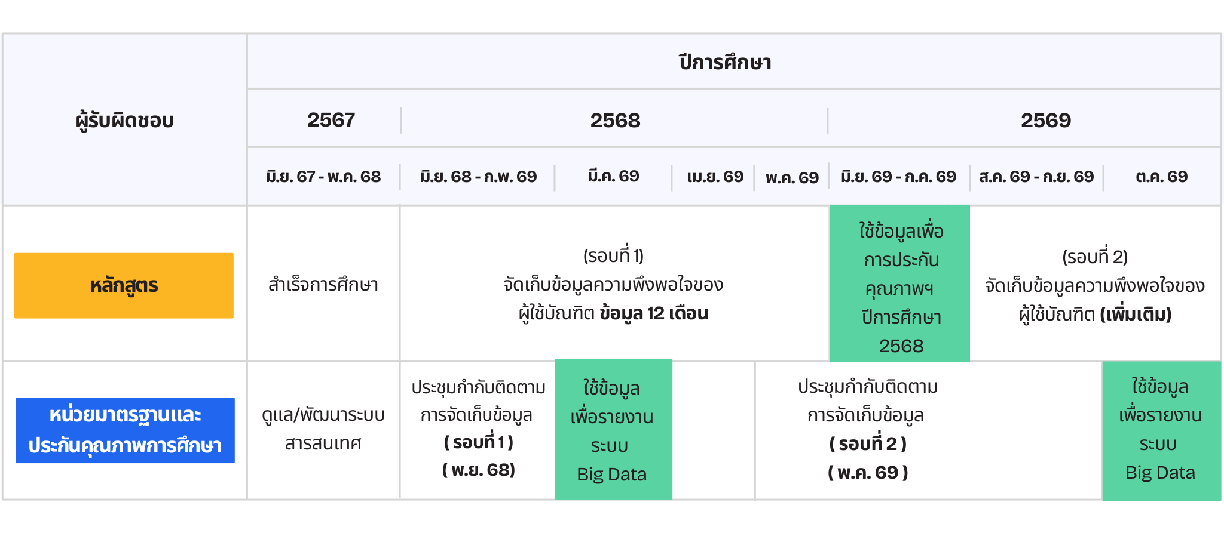
Task: Click the สำเร็จการศึกษา cell
Action: tap(323, 284)
